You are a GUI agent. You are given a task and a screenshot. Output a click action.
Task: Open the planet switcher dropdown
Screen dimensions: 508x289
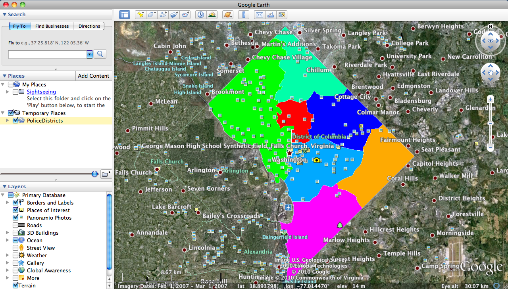pyautogui.click(x=227, y=15)
